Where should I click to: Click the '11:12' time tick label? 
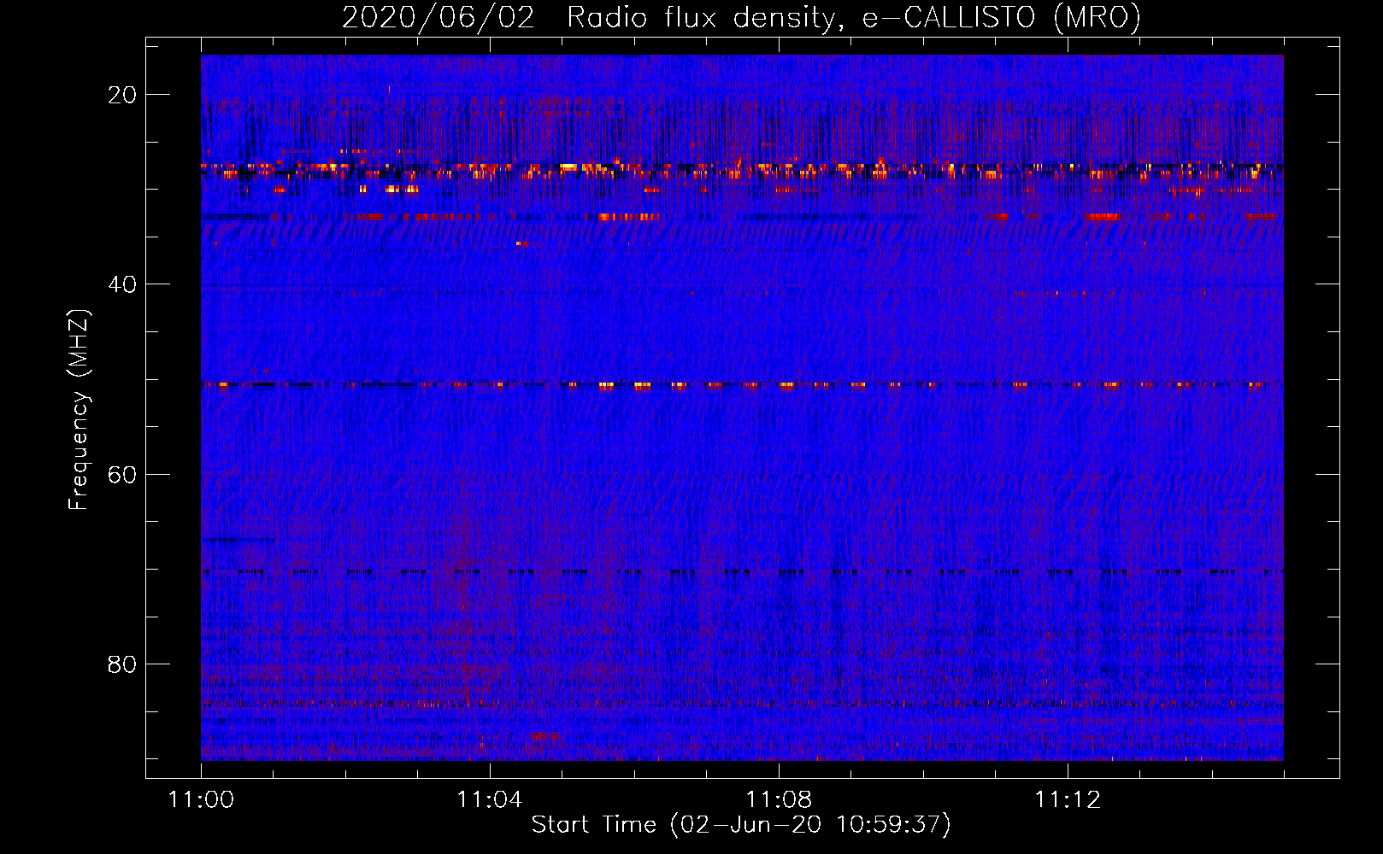(1068, 799)
